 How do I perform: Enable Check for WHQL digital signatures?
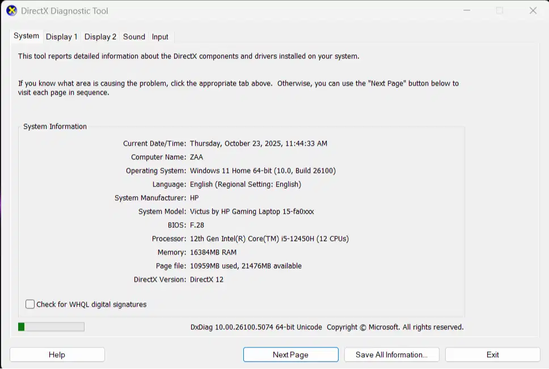(x=31, y=304)
